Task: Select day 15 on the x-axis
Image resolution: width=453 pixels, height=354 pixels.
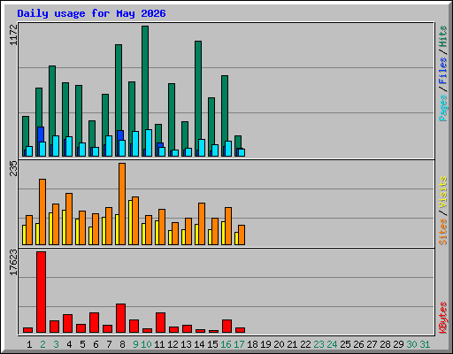Action: [x=212, y=344]
